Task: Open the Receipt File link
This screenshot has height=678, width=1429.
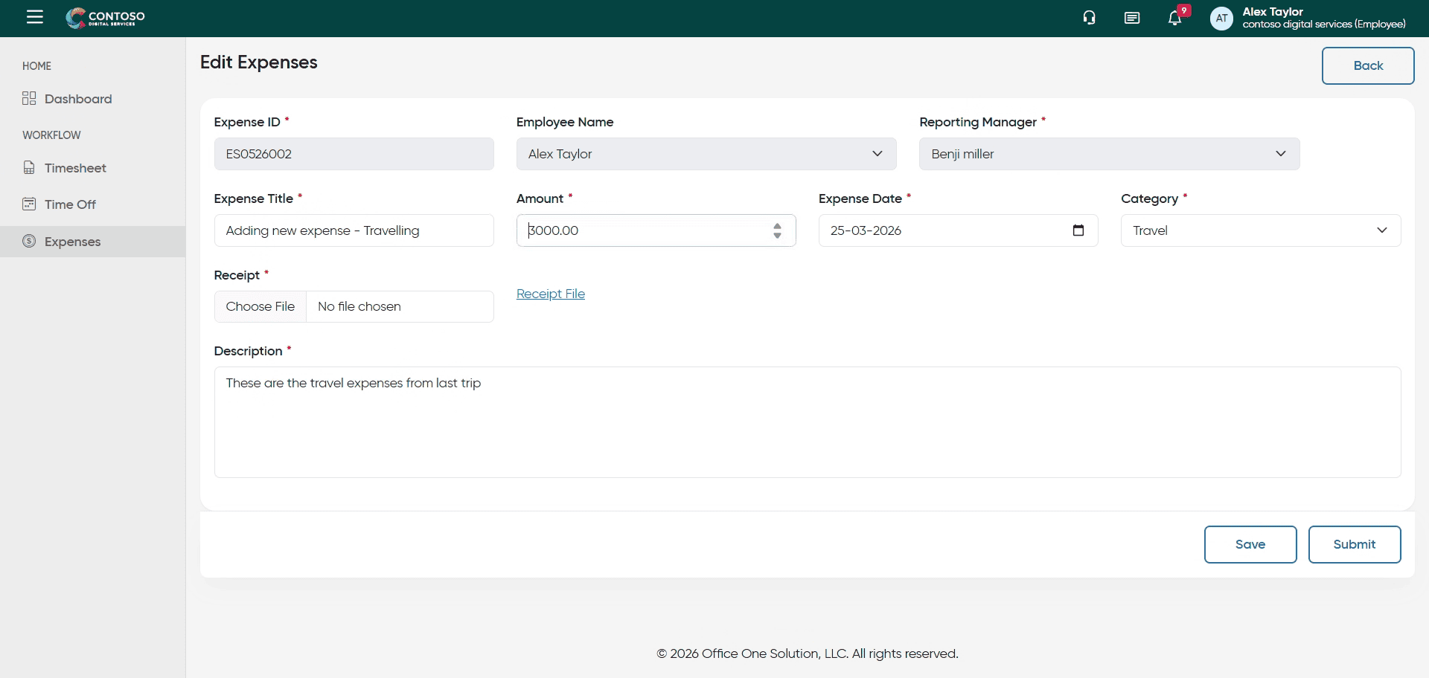Action: coord(550,294)
